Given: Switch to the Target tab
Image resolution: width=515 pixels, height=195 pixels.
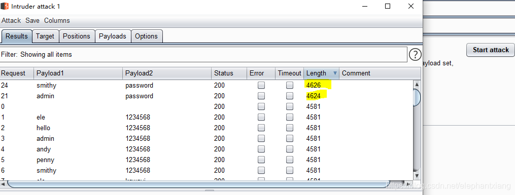Looking at the screenshot, I should click(x=45, y=36).
